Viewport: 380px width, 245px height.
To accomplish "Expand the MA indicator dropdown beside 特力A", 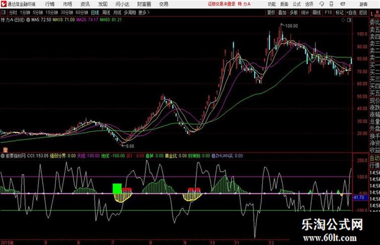I will pos(28,20).
